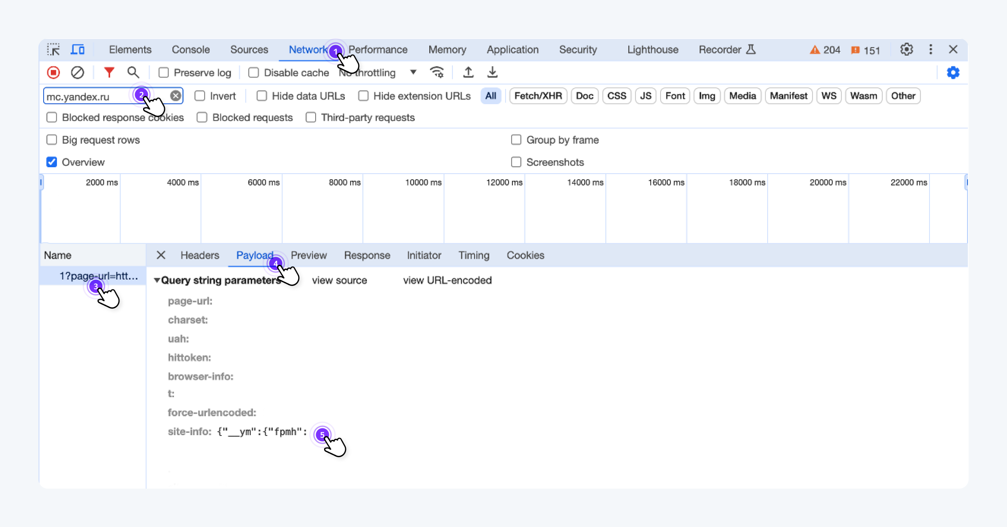
Task: Open DevTools settings gear icon
Action: pos(906,50)
